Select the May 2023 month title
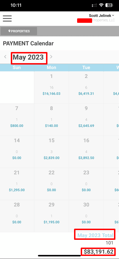119x259 pixels. coord(28,57)
